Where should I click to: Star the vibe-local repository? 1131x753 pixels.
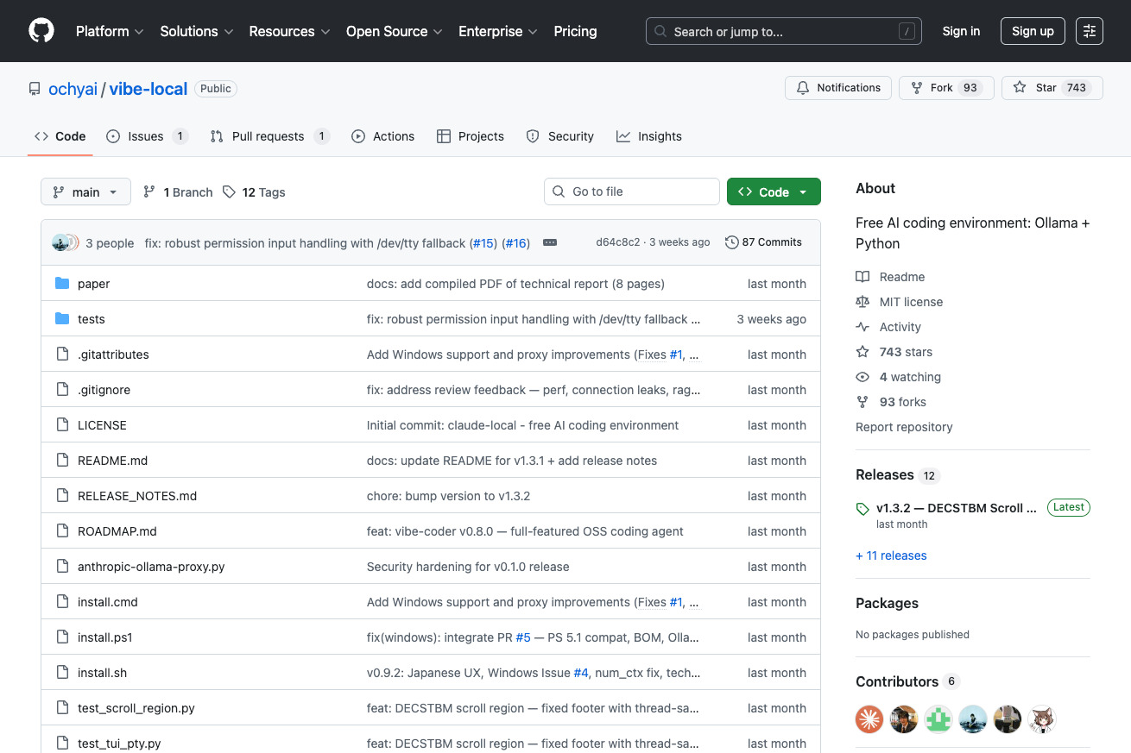coord(1052,88)
